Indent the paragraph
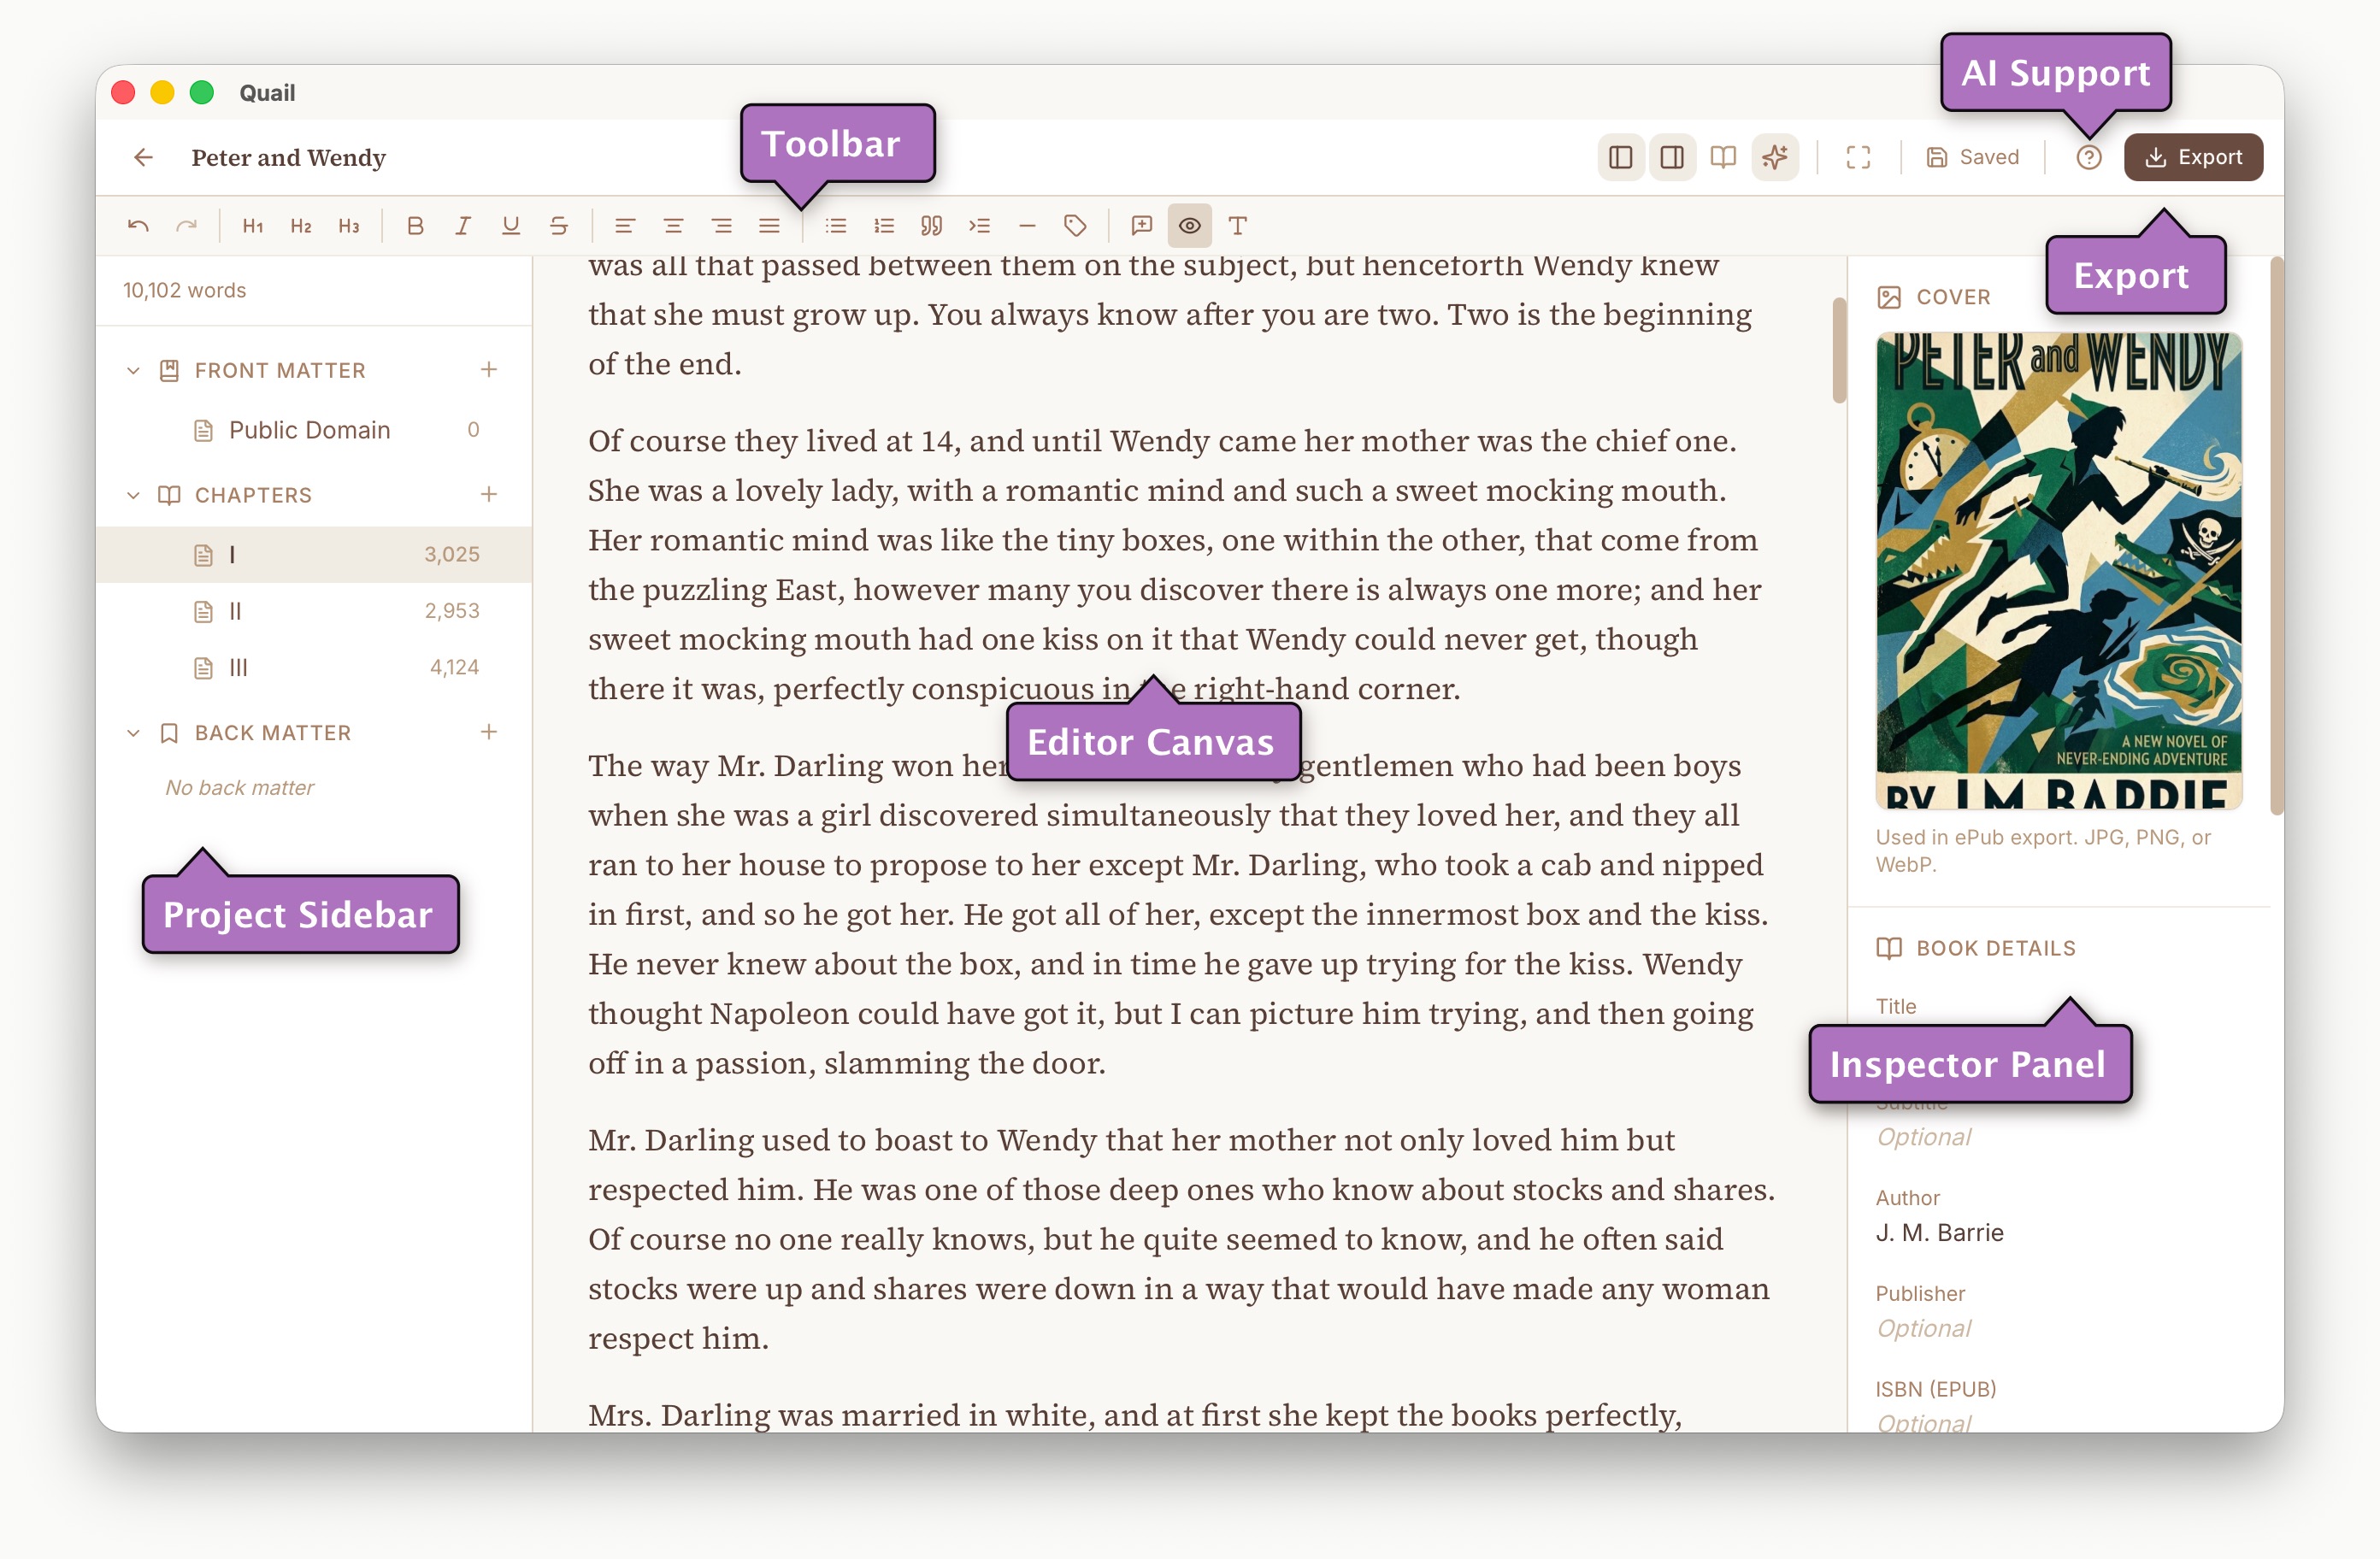2380x1559 pixels. click(979, 226)
